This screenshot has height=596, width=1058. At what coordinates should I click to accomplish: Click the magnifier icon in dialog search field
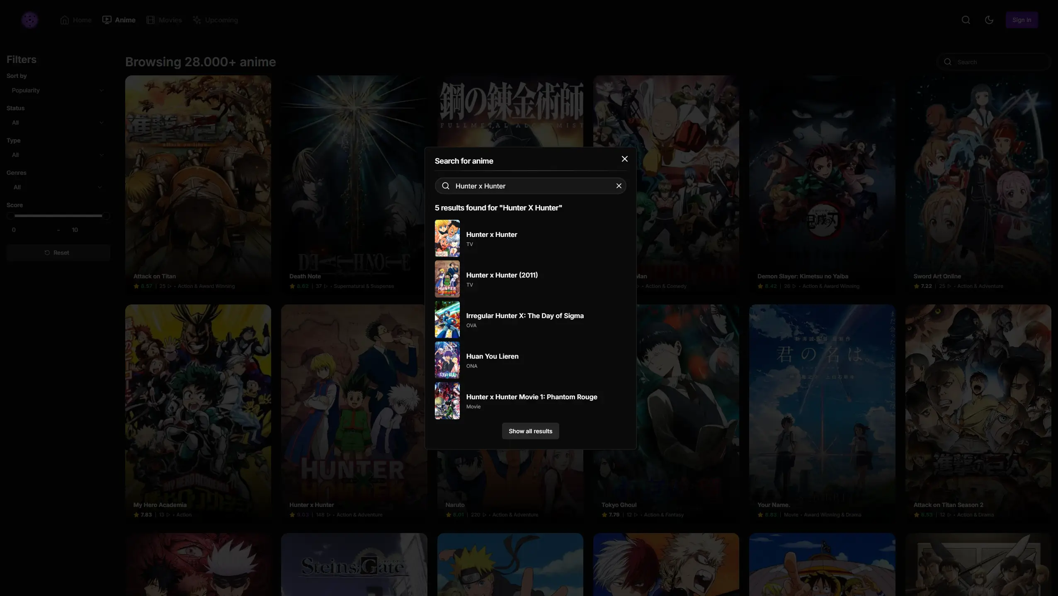click(446, 186)
